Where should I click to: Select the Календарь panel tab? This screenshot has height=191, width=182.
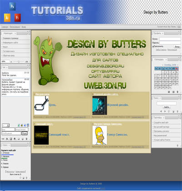(x=160, y=60)
